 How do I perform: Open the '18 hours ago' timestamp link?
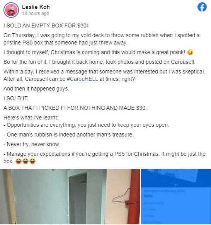click(36, 14)
